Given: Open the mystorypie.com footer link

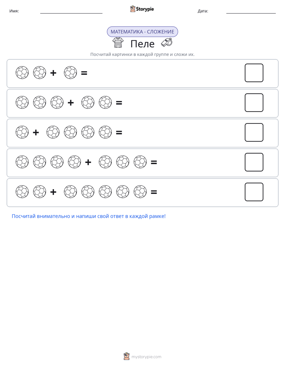Looking at the screenshot, I should pos(146,357).
